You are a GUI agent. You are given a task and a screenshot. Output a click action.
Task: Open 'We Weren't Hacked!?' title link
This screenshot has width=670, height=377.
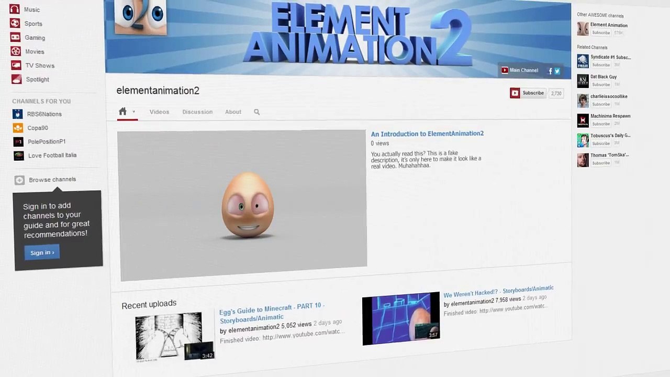click(498, 291)
